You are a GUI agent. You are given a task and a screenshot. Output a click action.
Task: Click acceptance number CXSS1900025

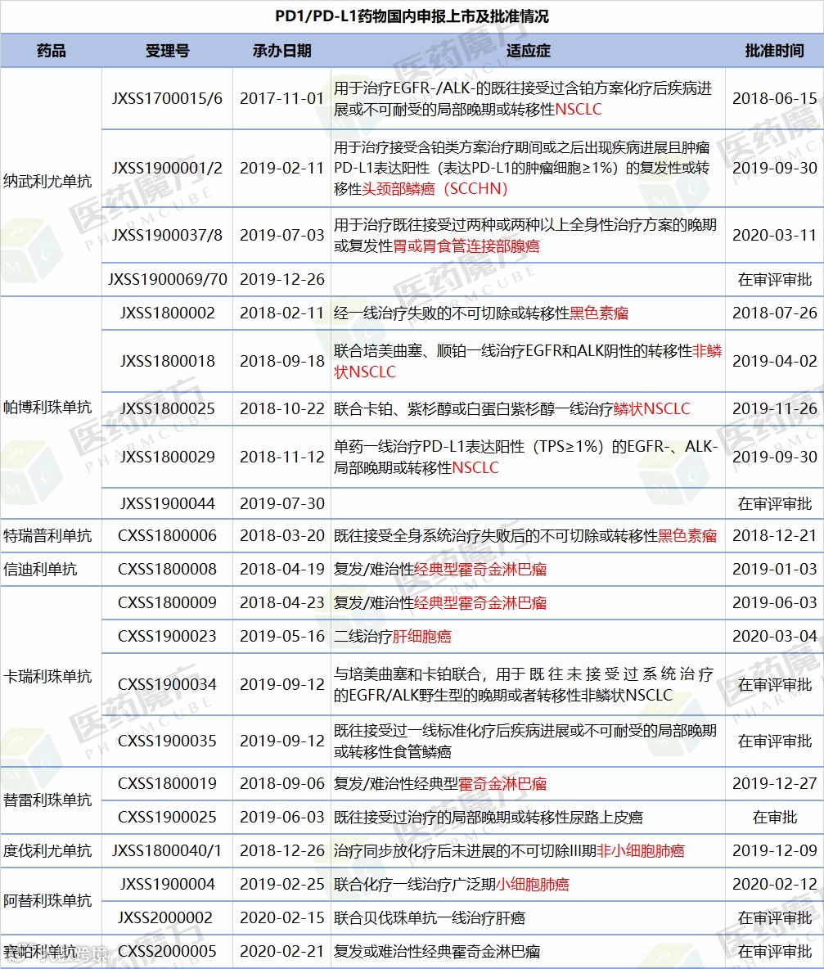point(168,817)
